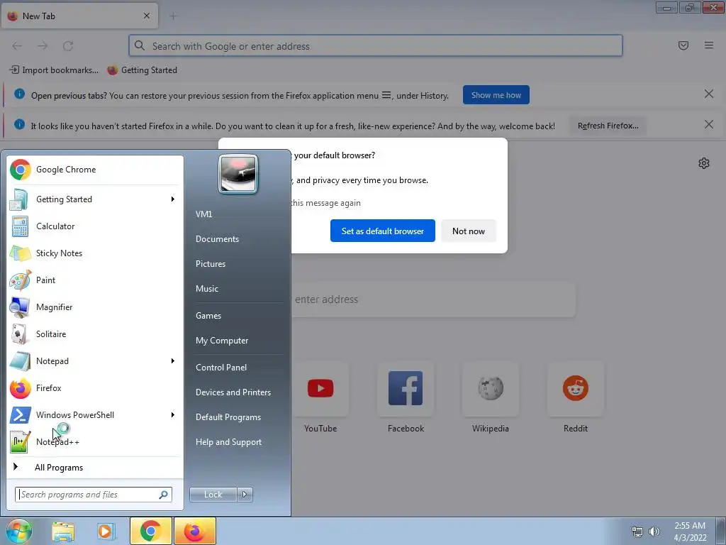726x545 pixels.
Task: Open Getting Started in Start menu
Action: point(88,199)
